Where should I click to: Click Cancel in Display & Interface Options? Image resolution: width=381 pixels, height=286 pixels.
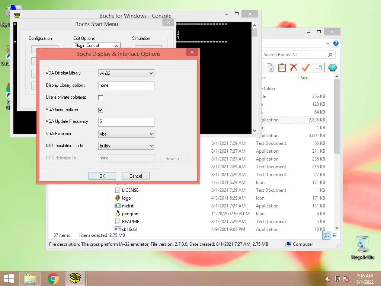[x=135, y=176]
